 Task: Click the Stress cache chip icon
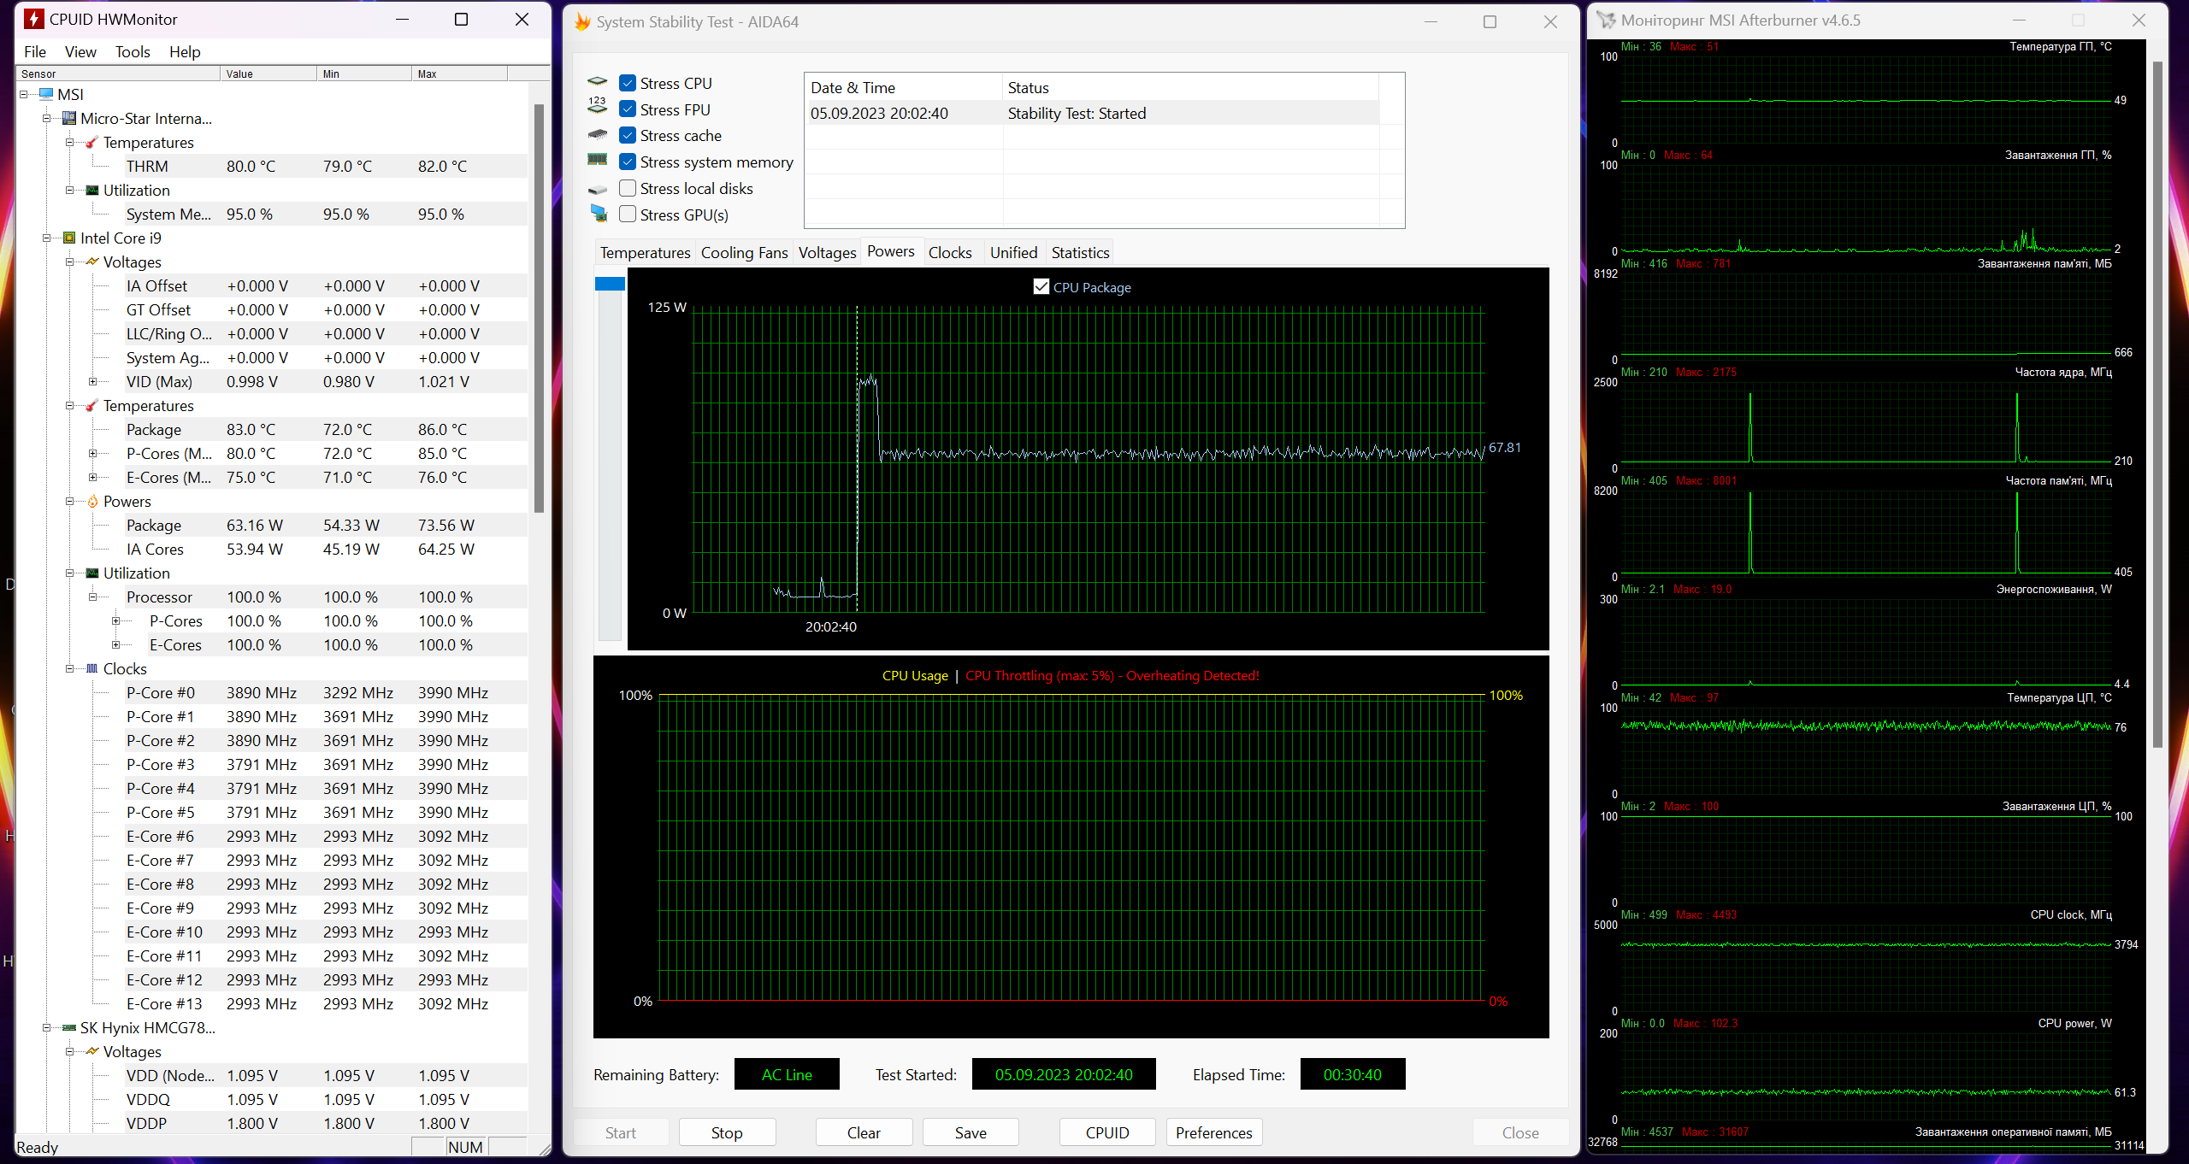599,135
